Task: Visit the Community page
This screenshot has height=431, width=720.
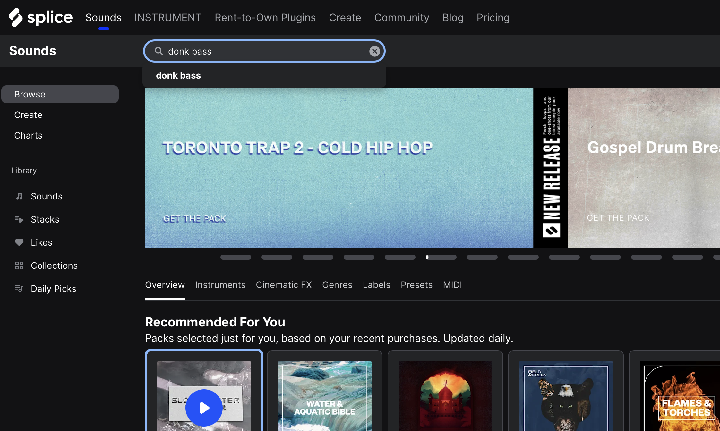Action: point(402,18)
